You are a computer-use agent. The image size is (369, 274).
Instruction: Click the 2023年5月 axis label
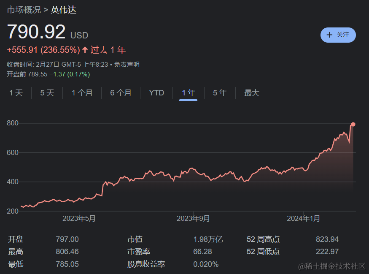tap(79, 218)
